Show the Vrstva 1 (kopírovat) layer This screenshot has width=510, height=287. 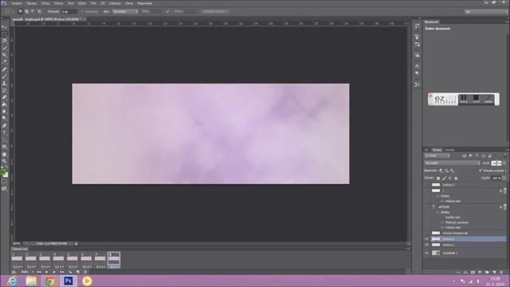coord(427,233)
